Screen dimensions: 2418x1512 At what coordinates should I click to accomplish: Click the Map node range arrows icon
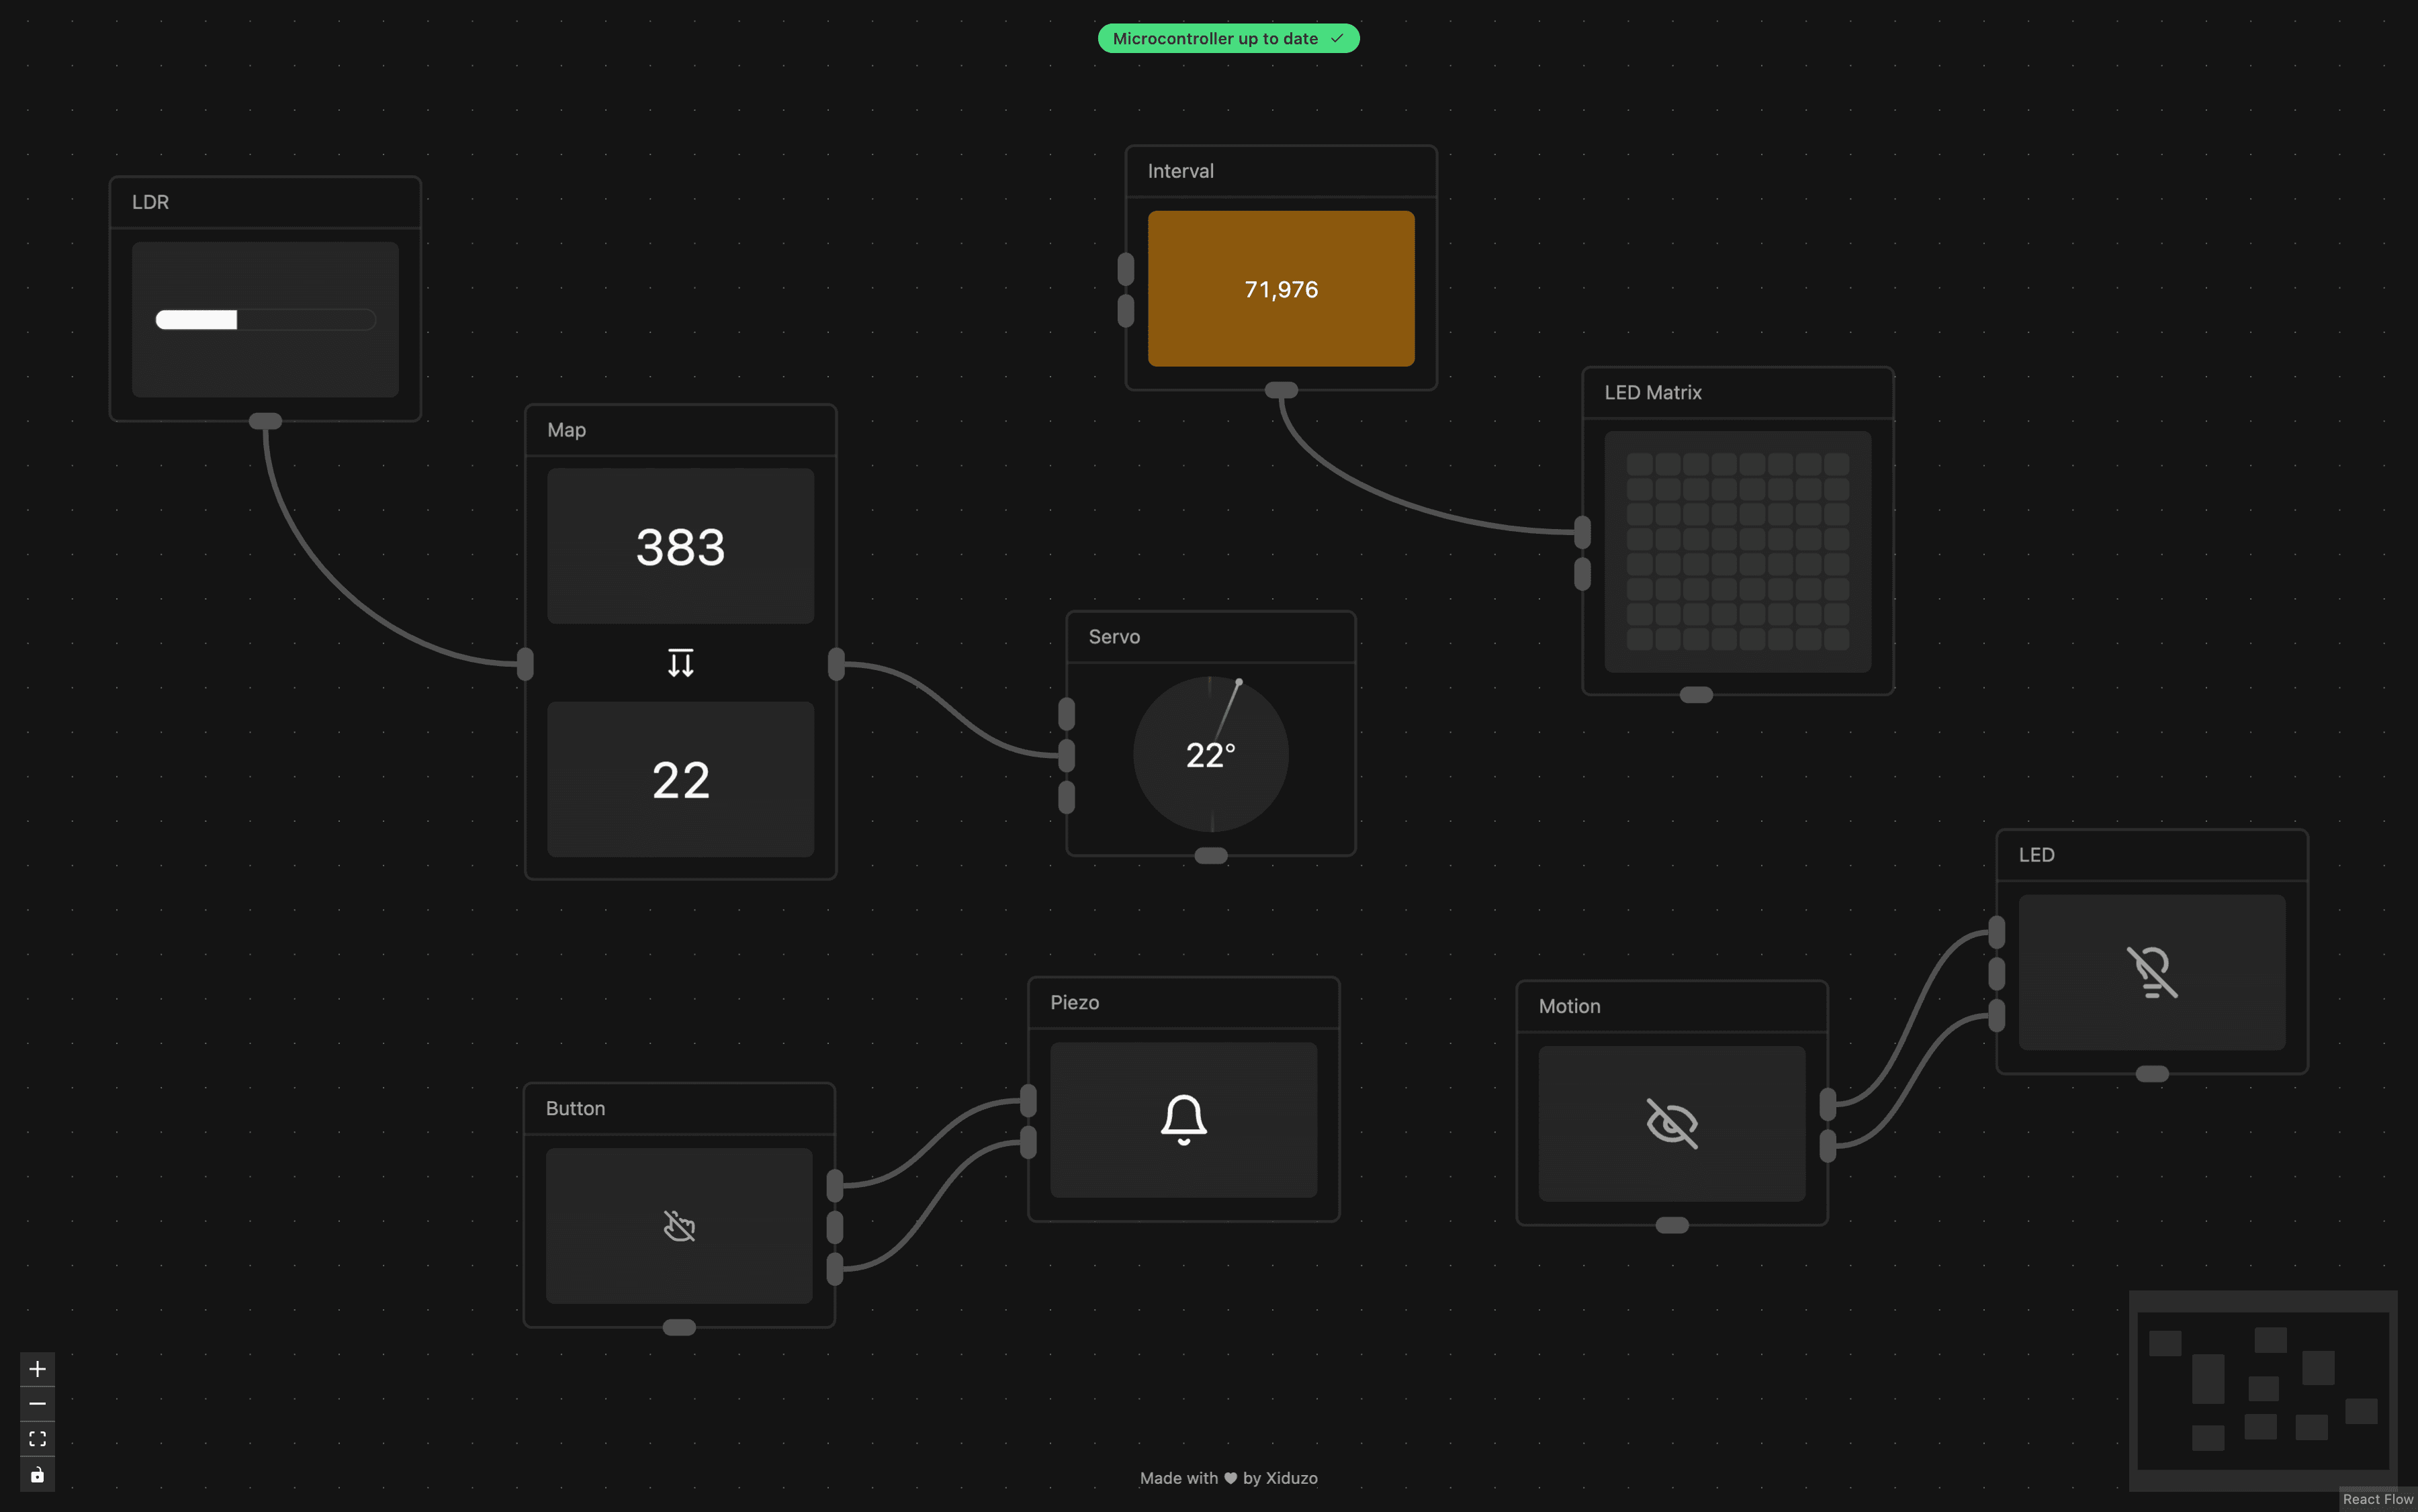(x=680, y=663)
